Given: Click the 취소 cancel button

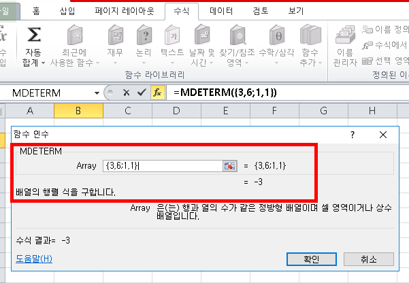Looking at the screenshot, I should pyautogui.click(x=369, y=259).
